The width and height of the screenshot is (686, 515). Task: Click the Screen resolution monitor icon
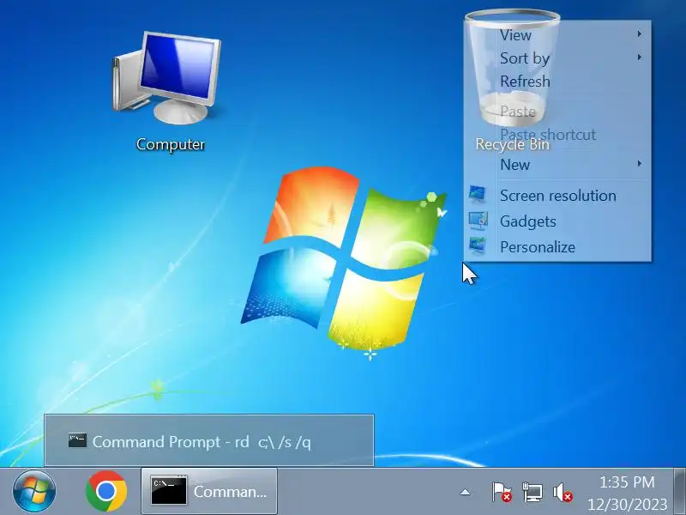tap(478, 195)
